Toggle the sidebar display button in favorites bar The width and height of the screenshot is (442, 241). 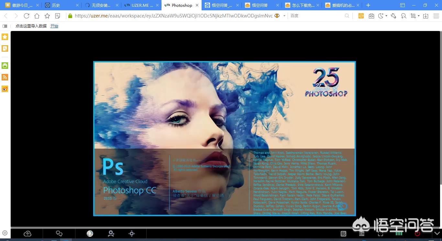[5, 26]
